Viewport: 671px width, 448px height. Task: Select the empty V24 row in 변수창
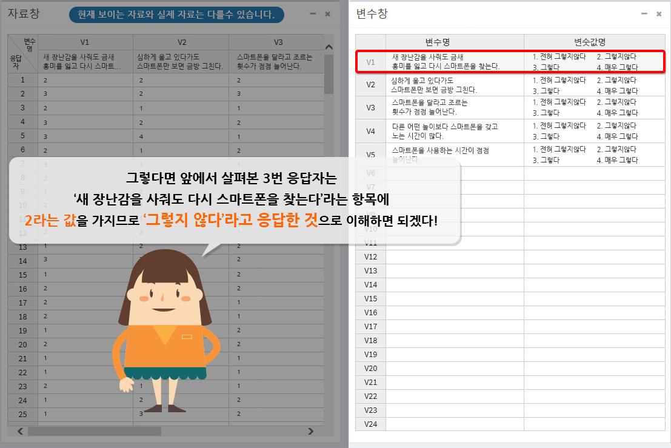tap(510, 424)
